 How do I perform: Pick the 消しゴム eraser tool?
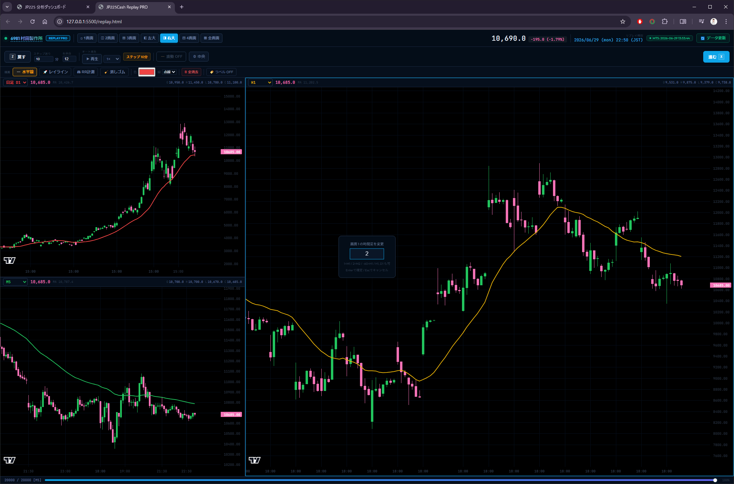pos(115,72)
